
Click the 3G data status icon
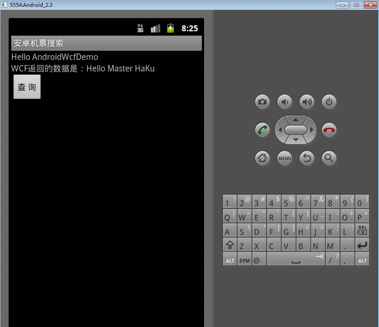[x=141, y=28]
